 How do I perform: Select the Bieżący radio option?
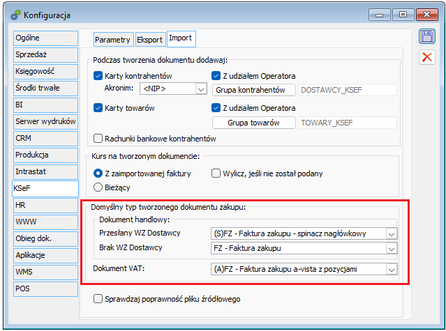(x=98, y=187)
